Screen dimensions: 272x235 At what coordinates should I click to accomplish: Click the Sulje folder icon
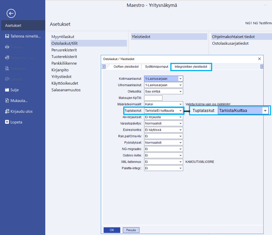point(7,90)
